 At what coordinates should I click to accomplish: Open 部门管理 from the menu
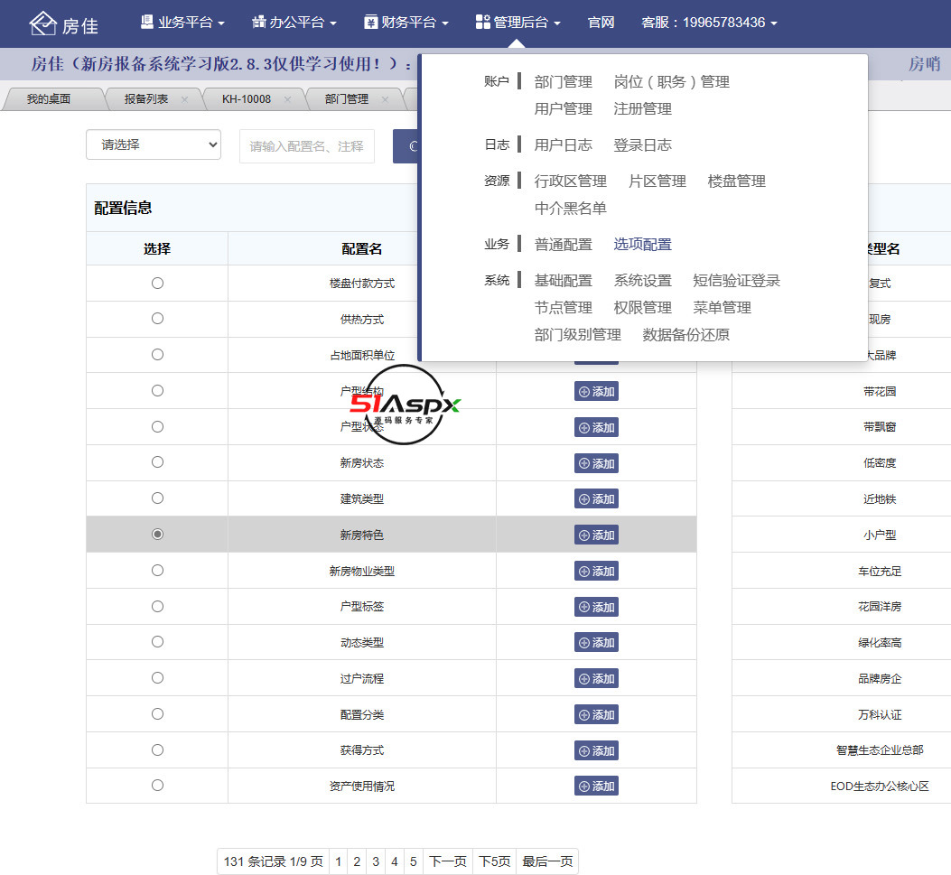click(563, 82)
